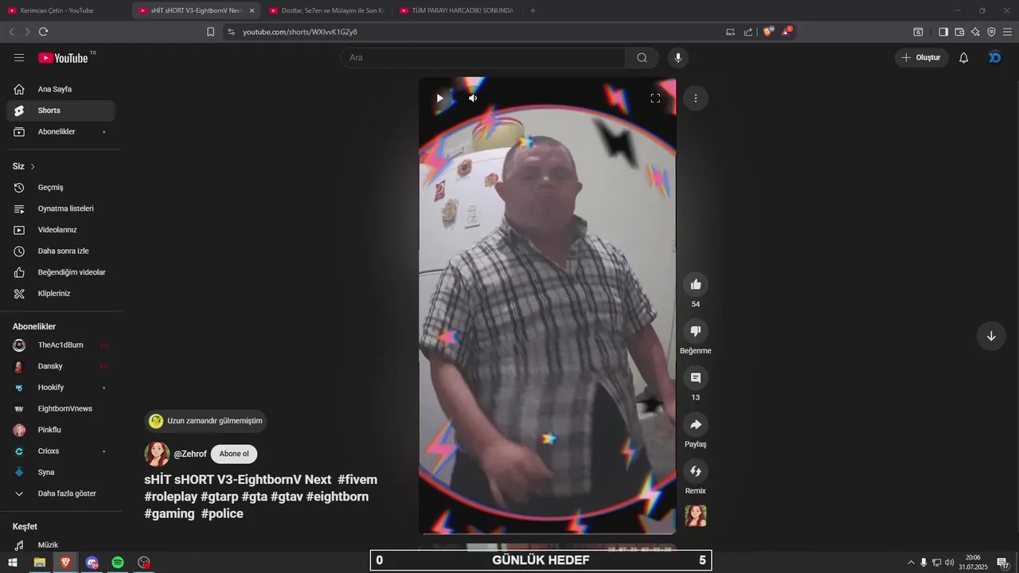Open Spotify from the taskbar

point(118,563)
